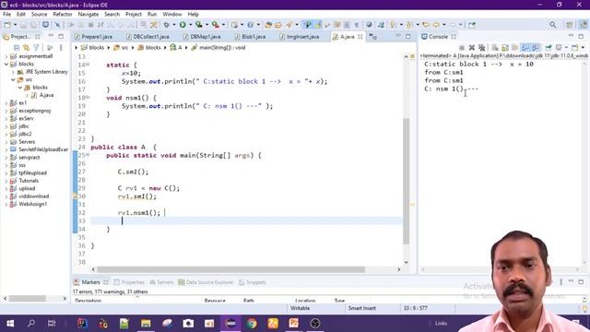Image resolution: width=590 pixels, height=332 pixels.
Task: Click Remove All Terminated Launches icon
Action: [x=481, y=47]
